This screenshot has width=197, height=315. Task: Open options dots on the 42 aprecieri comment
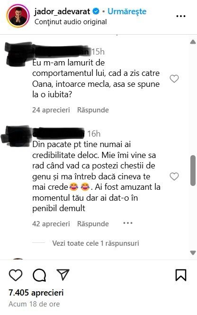[128, 223]
